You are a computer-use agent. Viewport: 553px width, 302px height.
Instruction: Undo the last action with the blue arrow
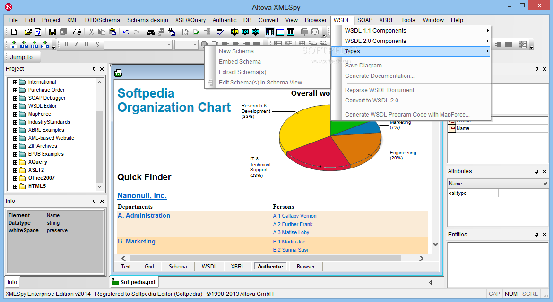126,32
